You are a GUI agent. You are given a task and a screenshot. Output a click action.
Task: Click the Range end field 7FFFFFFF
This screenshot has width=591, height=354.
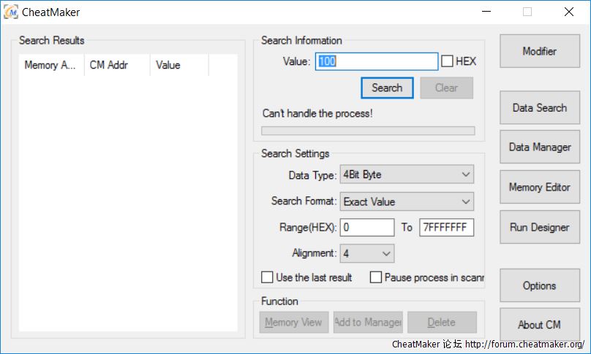tap(446, 228)
